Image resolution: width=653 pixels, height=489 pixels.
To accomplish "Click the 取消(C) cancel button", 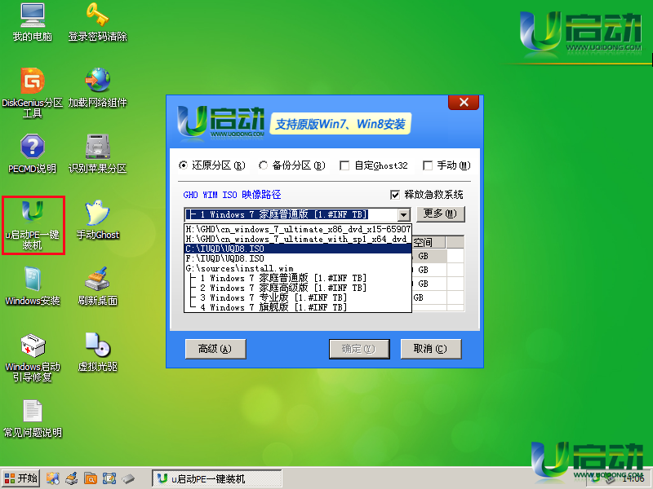I will [x=431, y=349].
